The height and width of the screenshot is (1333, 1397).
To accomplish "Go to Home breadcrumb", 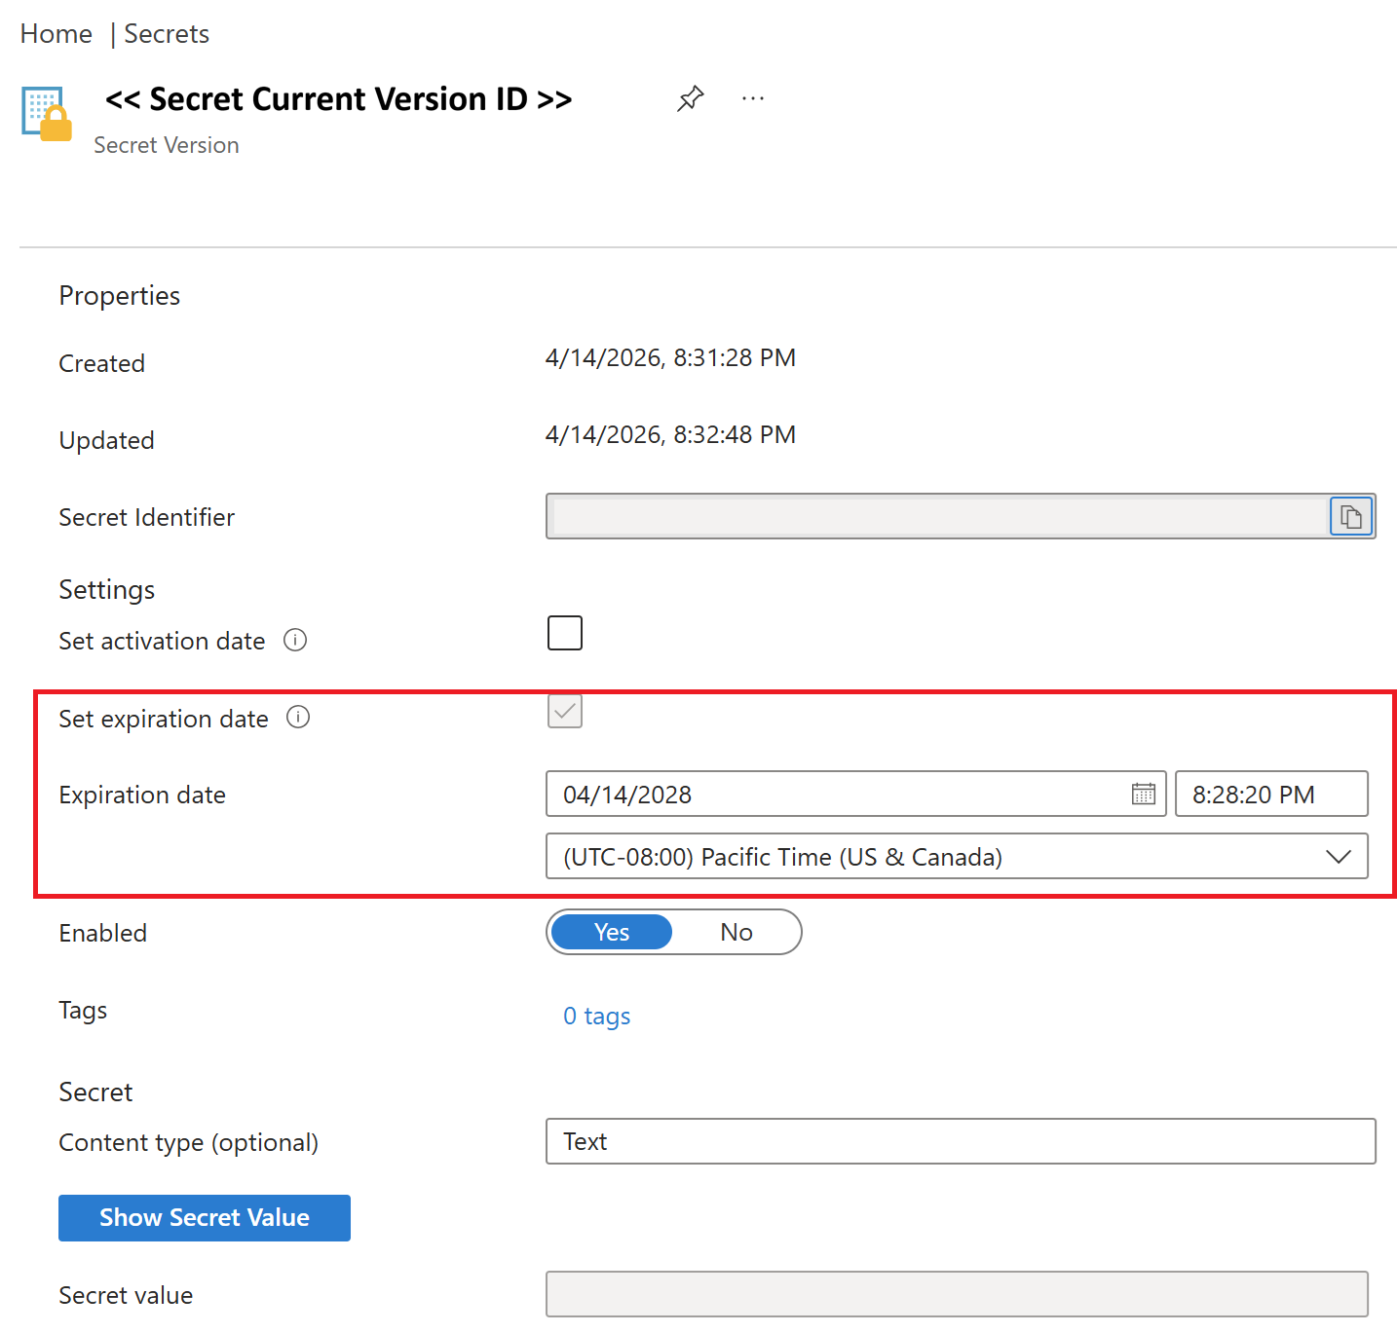I will pos(57,34).
